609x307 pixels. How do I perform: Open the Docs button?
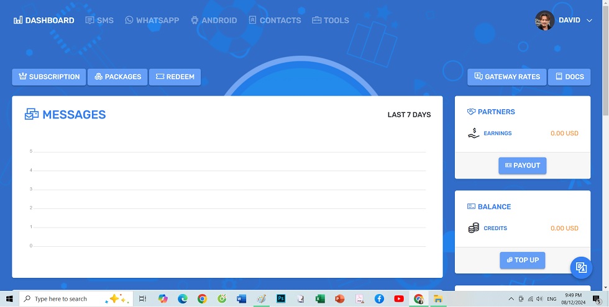569,77
